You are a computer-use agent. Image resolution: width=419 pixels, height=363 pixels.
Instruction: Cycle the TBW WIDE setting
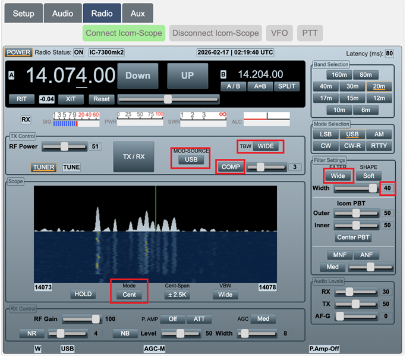(265, 146)
